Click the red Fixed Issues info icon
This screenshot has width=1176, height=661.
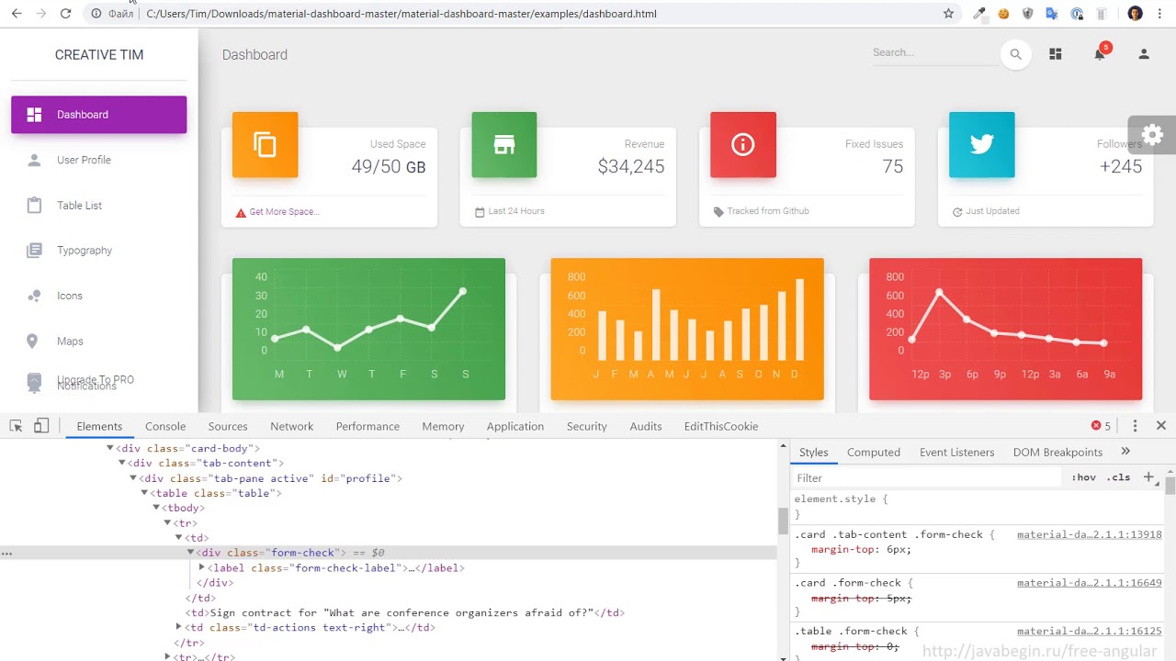click(x=743, y=144)
